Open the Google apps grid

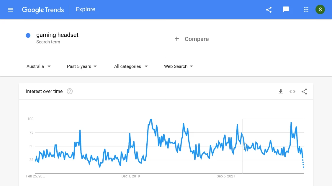point(306,9)
